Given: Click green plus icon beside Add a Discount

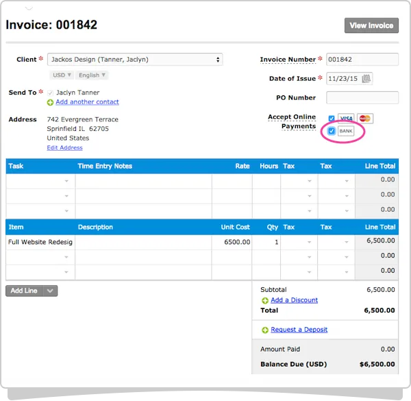Looking at the screenshot, I should (265, 300).
